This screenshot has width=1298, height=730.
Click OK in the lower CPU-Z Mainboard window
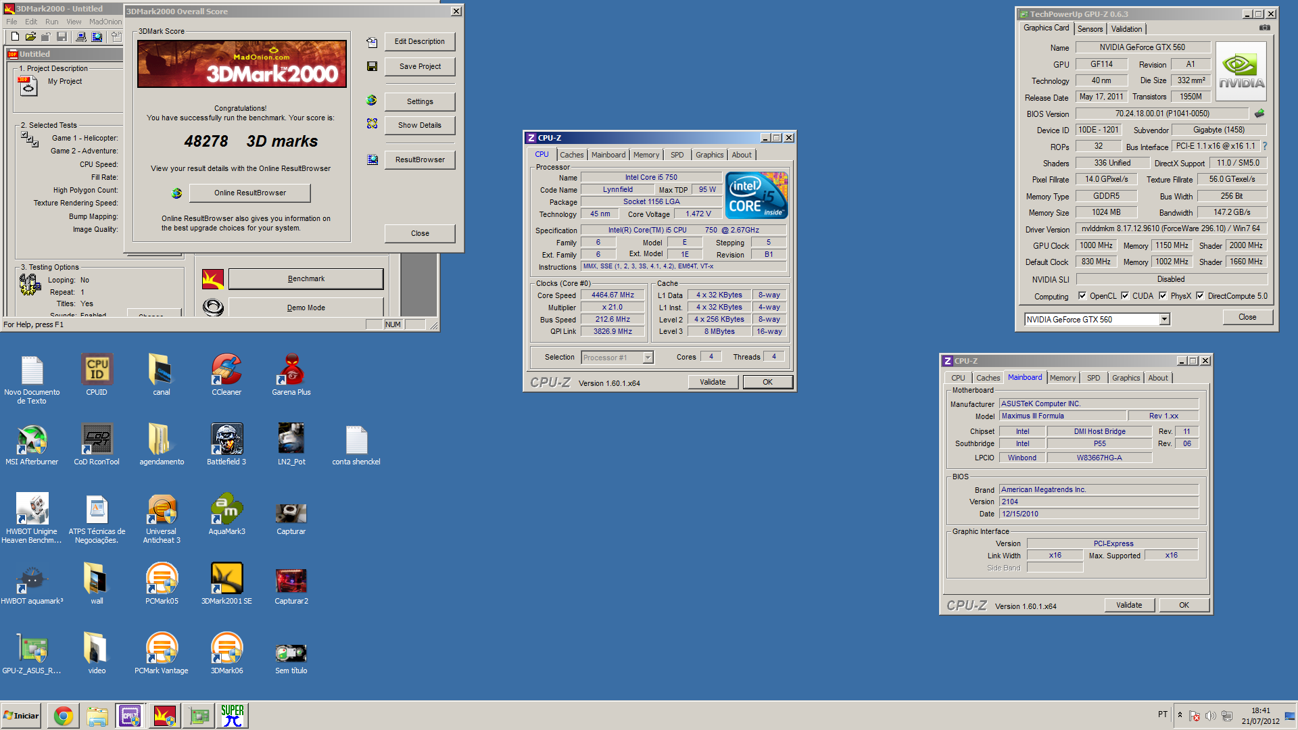pyautogui.click(x=1184, y=605)
